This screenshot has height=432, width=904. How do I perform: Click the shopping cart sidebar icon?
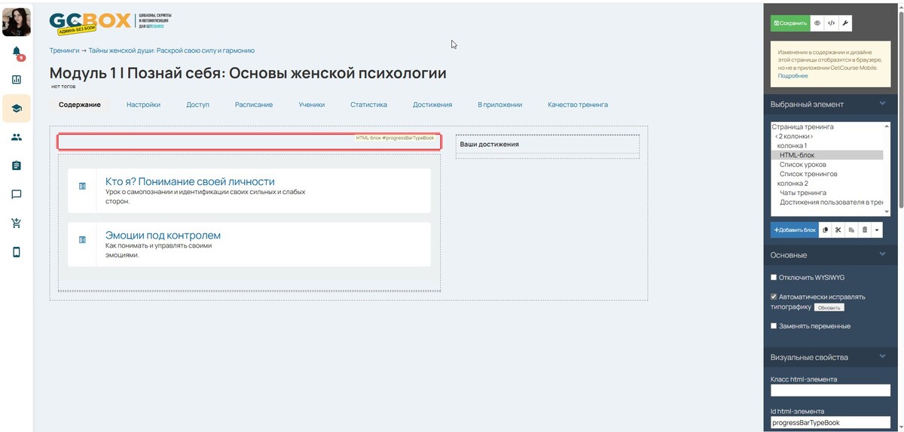17,223
